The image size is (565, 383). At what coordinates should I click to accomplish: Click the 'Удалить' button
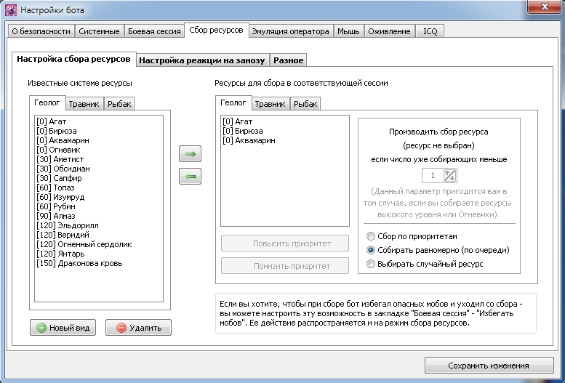coord(138,328)
